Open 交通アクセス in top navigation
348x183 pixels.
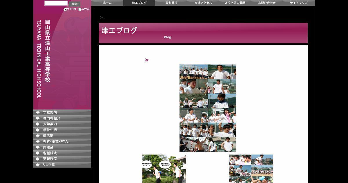pos(203,3)
